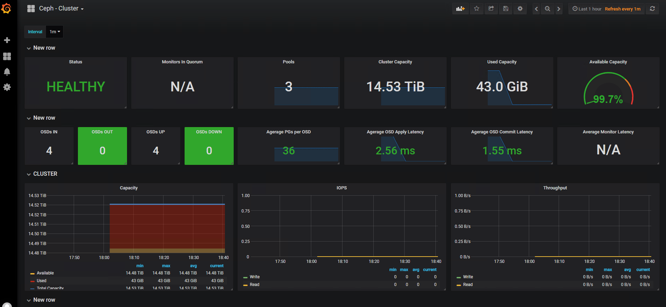Open the Status panel title menu
This screenshot has width=666, height=307.
75,62
